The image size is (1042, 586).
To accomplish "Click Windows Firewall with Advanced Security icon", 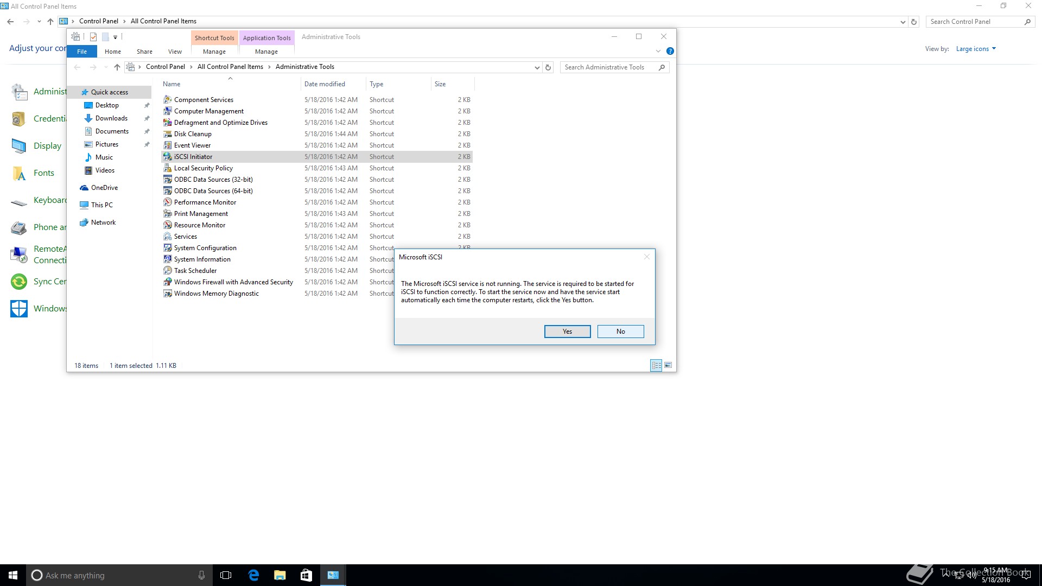I will pyautogui.click(x=168, y=282).
